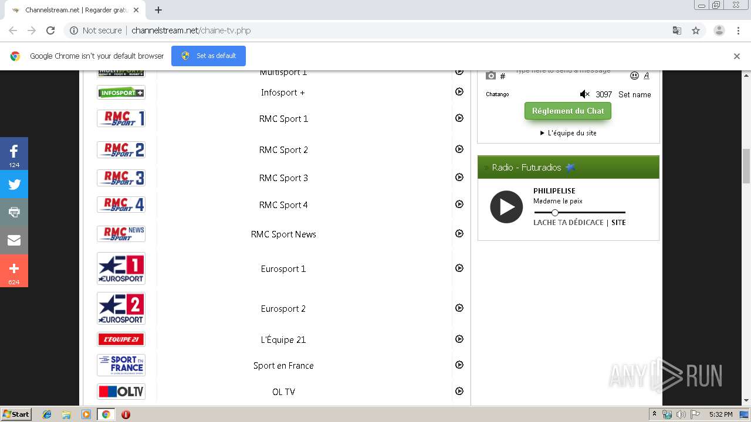Open the L'Équipe 21 logo

click(121, 339)
